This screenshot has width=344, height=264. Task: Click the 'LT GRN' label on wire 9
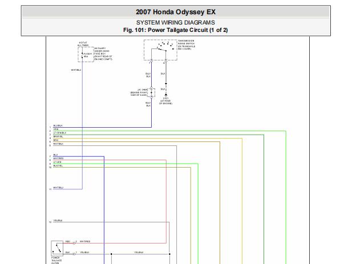(x=57, y=162)
